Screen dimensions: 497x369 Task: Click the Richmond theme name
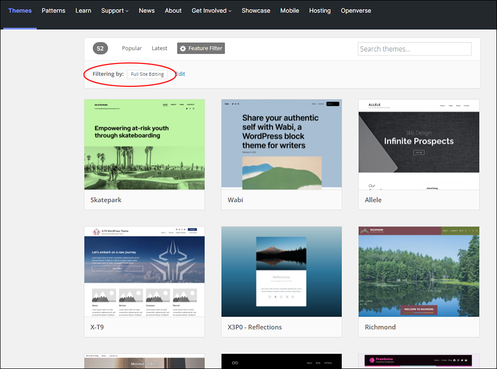380,327
